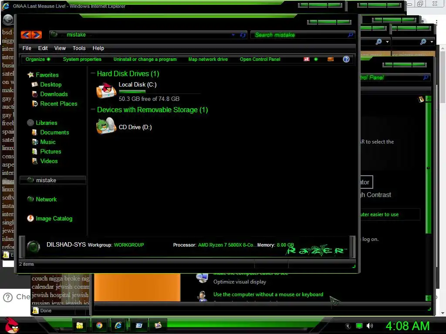This screenshot has width=446, height=334.
Task: Click 'Optimize visual display' text
Action: point(240,282)
